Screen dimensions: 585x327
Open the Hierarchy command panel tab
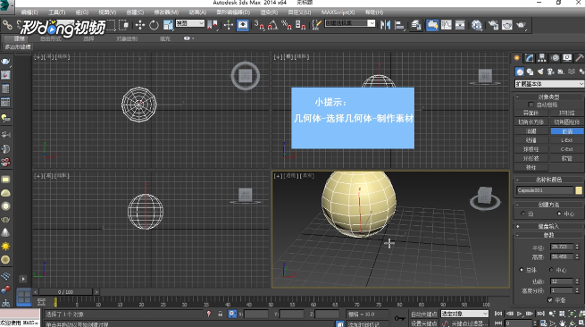(x=542, y=58)
